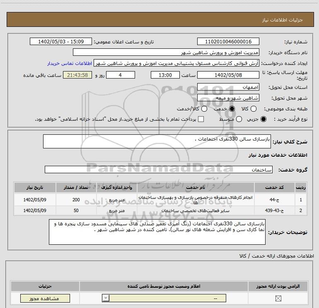Click the مشاهده مجوز button
The height and width of the screenshot is (308, 319).
tap(45, 298)
